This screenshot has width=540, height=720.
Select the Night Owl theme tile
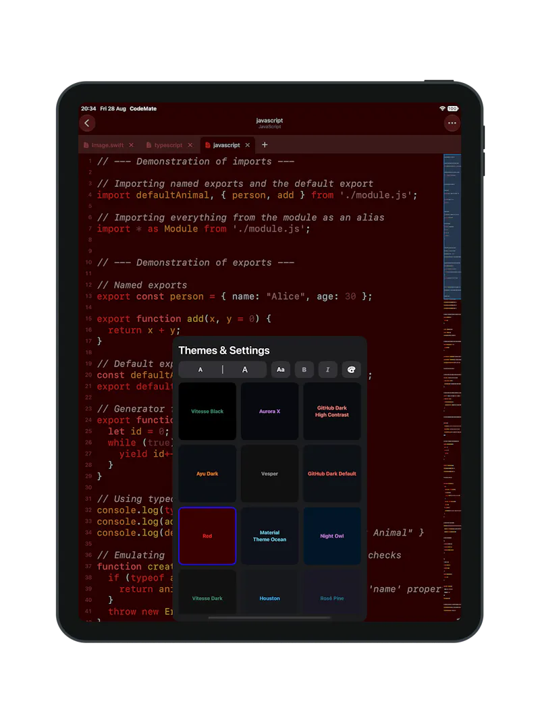coord(332,536)
